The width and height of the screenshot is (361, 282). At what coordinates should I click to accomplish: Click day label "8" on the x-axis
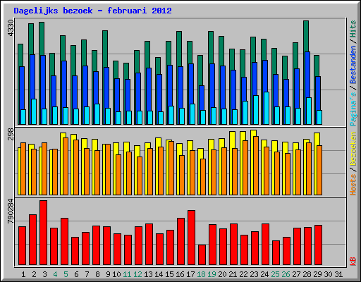[x=97, y=274]
